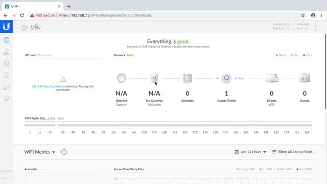Click the ISP Load label
Screen dimensions: 327x184
(31, 55)
